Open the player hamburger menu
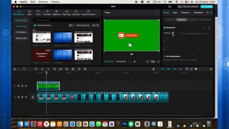This screenshot has width=229, height=129. [157, 13]
